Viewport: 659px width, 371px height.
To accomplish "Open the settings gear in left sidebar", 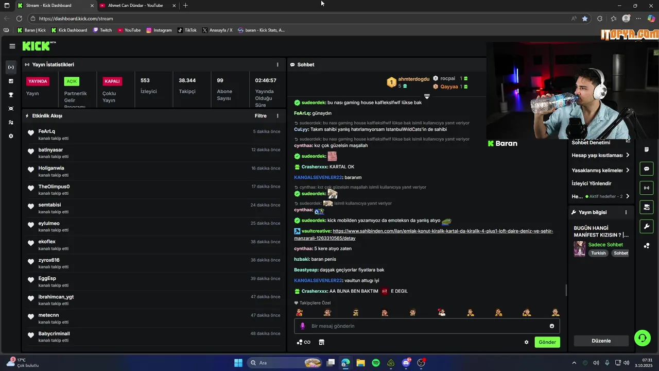I will coord(11,136).
